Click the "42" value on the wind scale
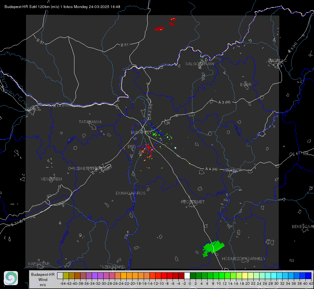 click(x=311, y=284)
